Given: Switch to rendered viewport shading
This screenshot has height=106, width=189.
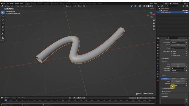Looking at the screenshot, I should pos(152,6).
